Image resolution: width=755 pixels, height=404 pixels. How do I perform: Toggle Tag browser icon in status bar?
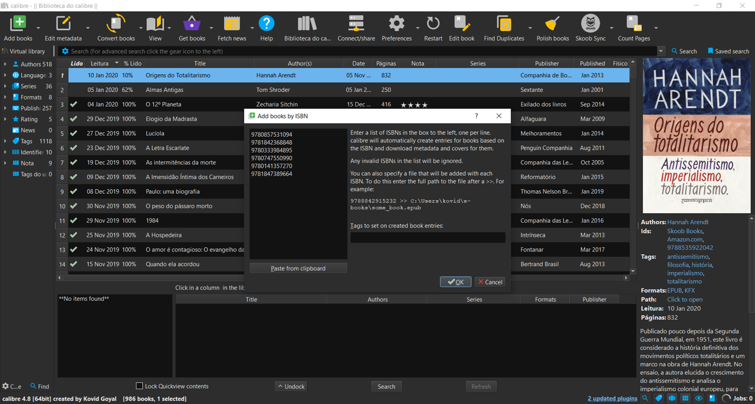pos(659,399)
